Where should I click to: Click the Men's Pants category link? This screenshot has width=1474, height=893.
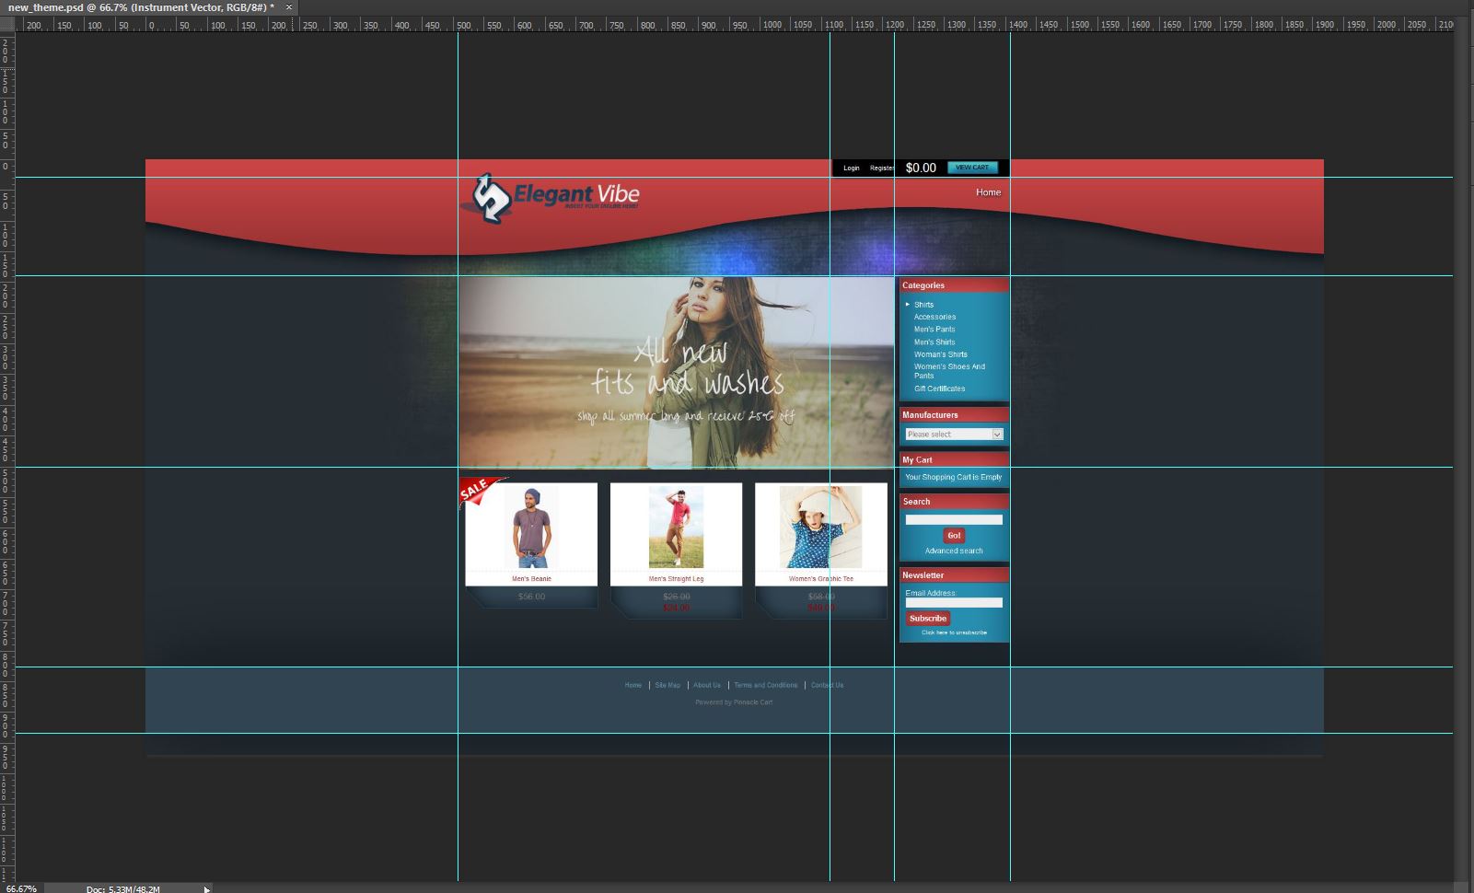coord(934,330)
